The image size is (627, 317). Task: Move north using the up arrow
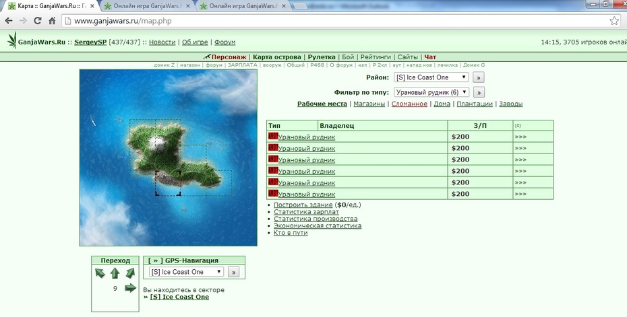click(115, 273)
